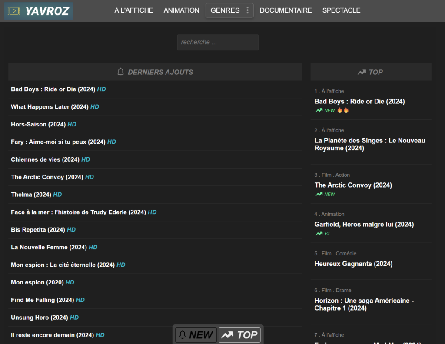The image size is (445, 344).
Task: Click the trending icon in the bottom TOP button
Action: tap(227, 335)
